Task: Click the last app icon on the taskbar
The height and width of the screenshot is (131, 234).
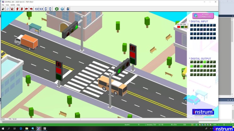Action: pos(45,128)
